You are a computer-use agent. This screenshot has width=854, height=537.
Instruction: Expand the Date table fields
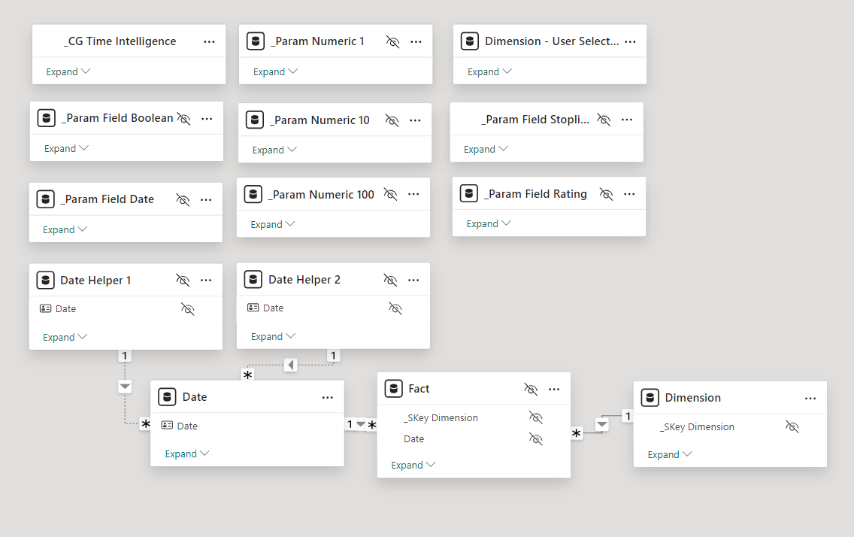pos(186,454)
